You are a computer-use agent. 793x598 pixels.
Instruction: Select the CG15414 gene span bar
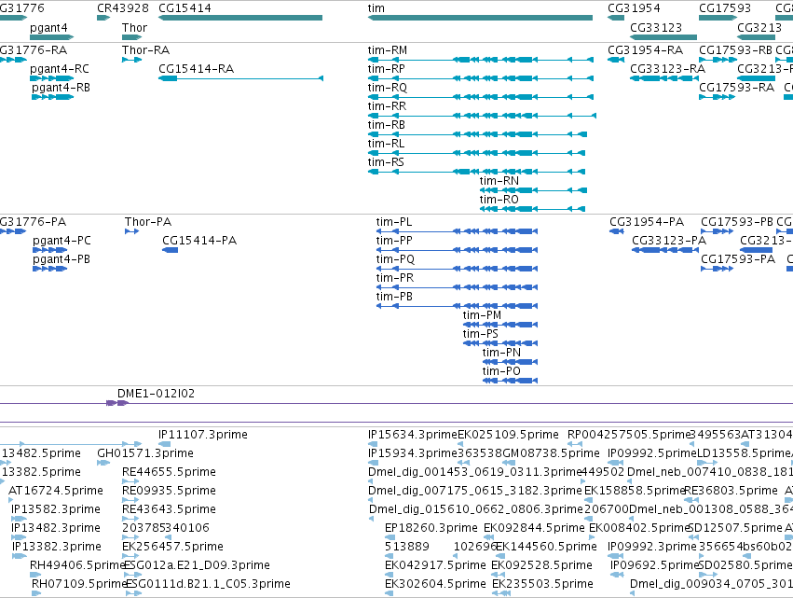coord(240,18)
